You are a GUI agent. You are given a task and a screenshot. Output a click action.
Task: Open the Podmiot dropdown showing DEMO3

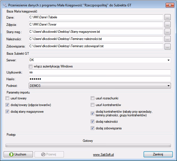pos(168,86)
